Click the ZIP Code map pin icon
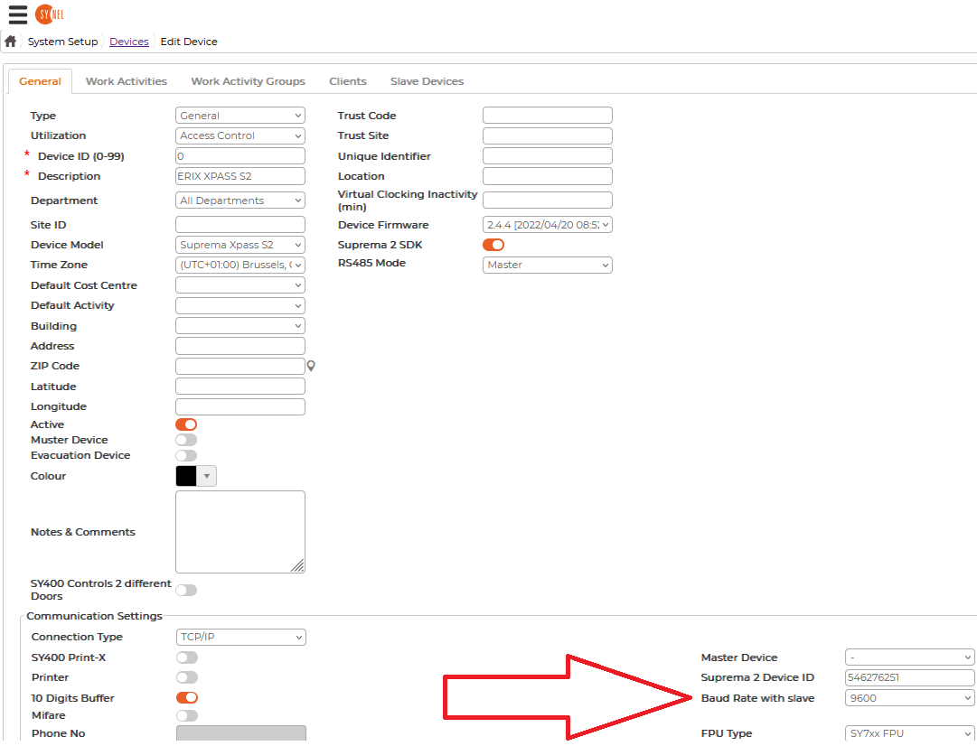Screen dimensions: 977x746 311,366
